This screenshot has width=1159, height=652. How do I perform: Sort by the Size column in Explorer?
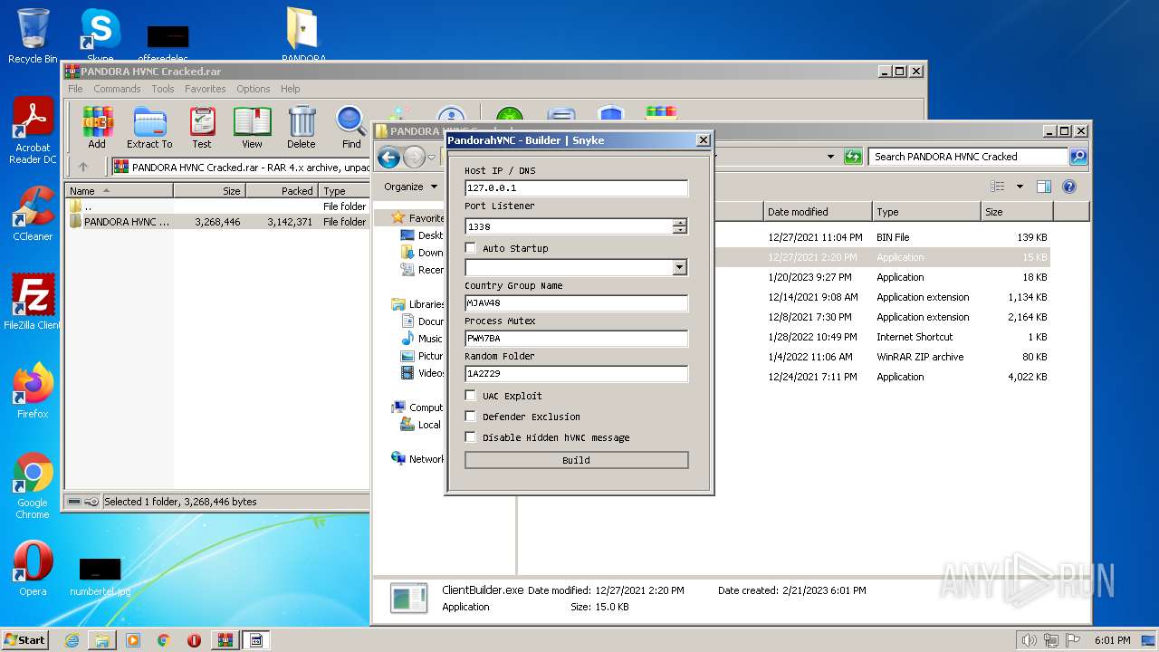pos(1017,212)
